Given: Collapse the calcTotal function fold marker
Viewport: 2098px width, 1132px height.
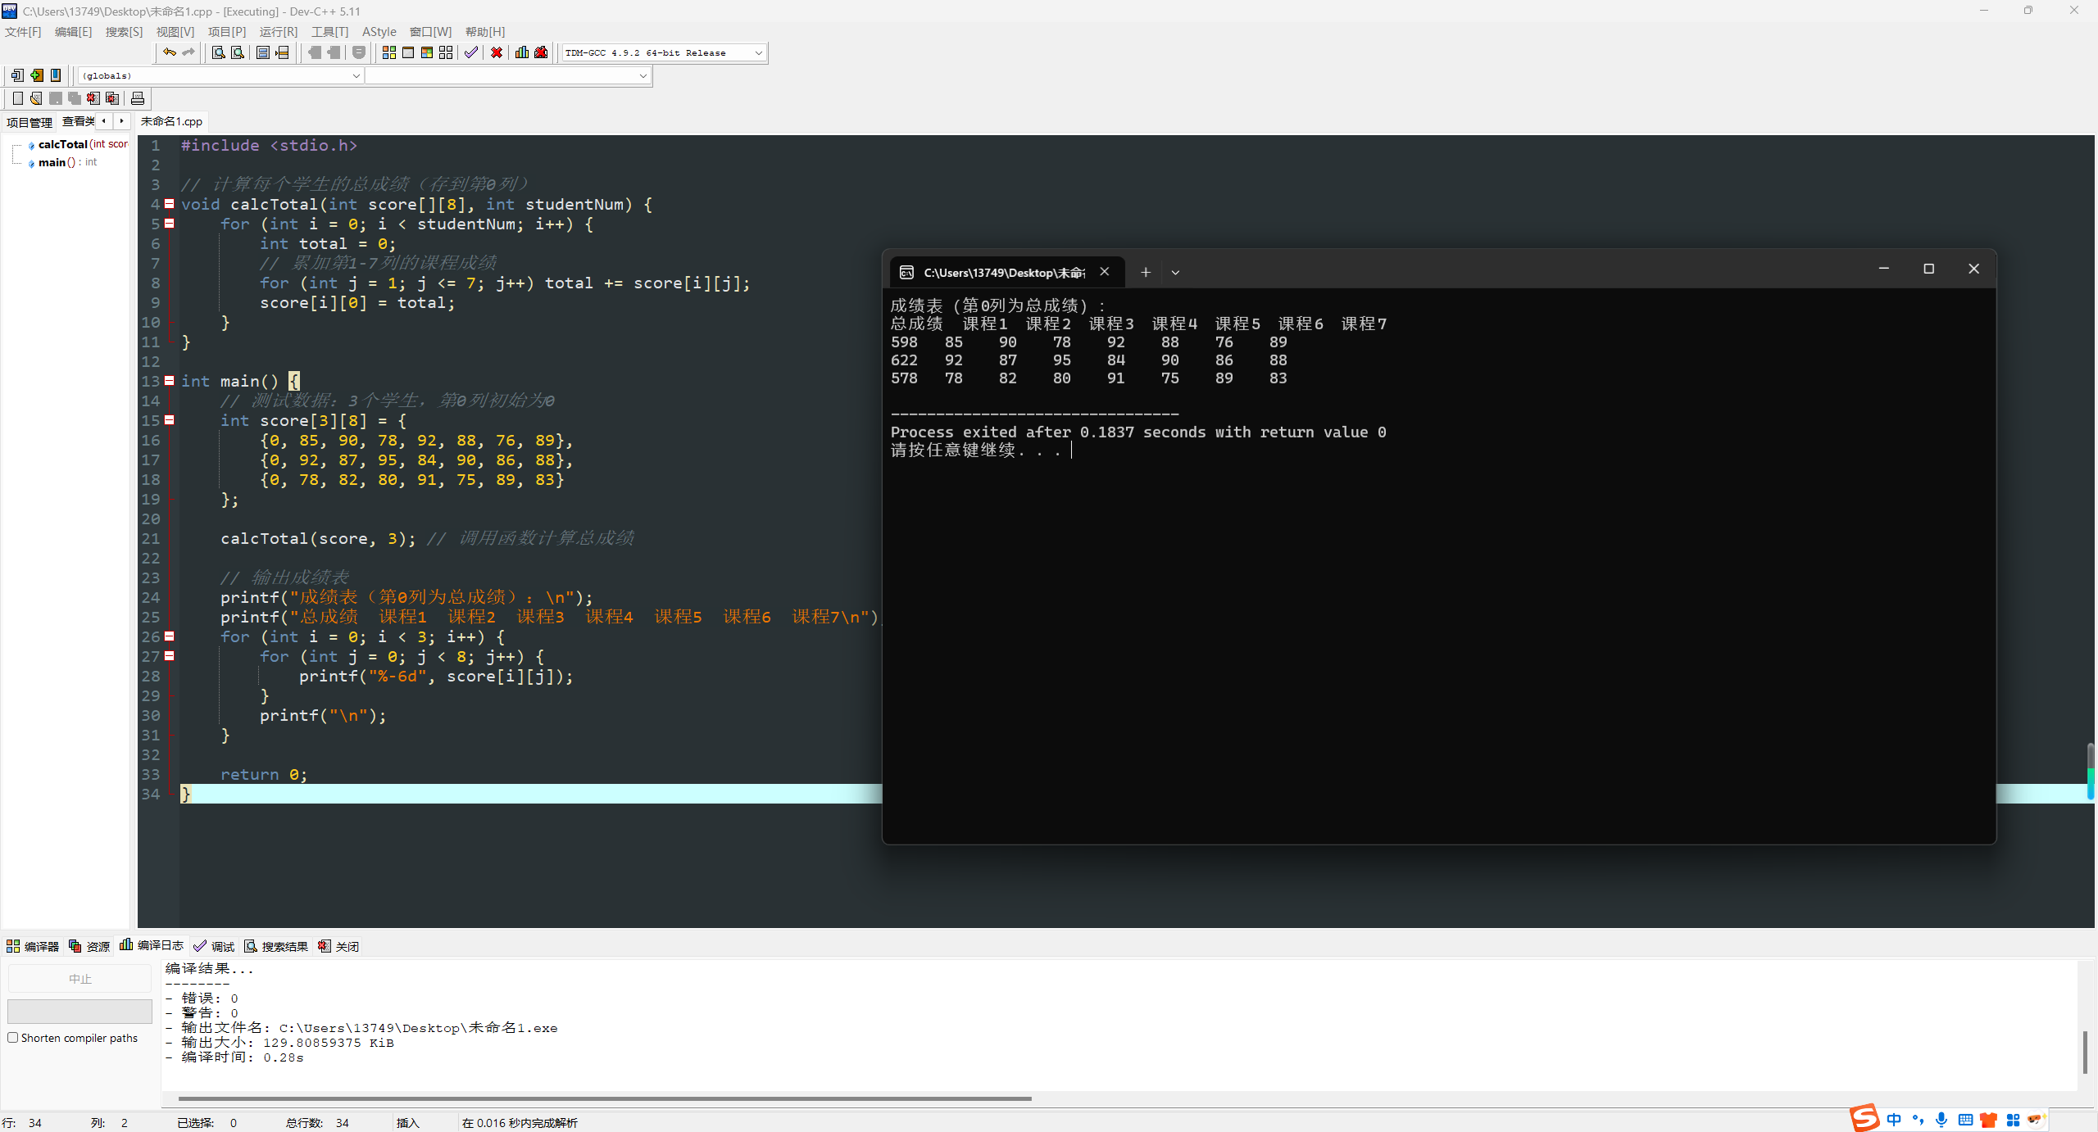Looking at the screenshot, I should (170, 204).
